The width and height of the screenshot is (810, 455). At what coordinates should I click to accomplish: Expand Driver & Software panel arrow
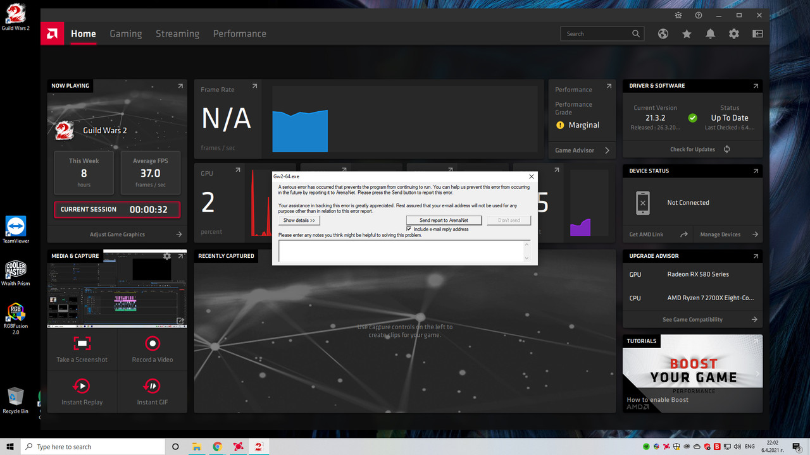756,86
